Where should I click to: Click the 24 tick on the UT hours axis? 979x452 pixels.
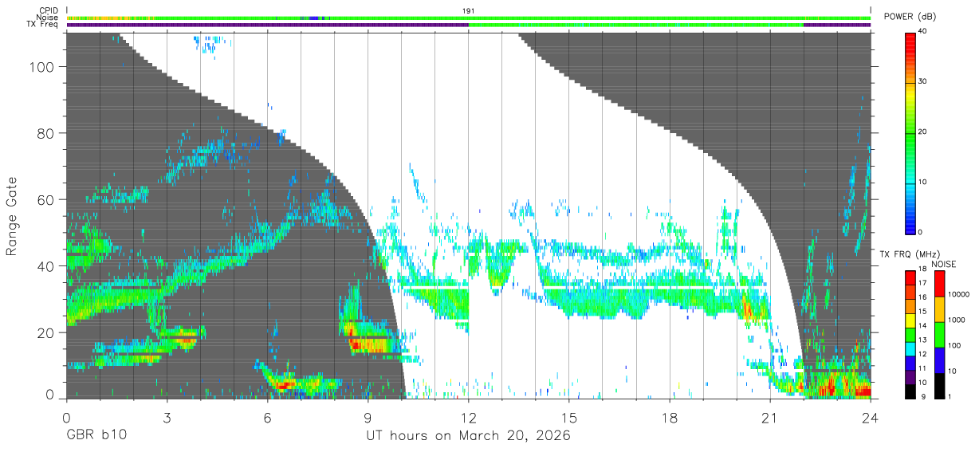click(870, 416)
